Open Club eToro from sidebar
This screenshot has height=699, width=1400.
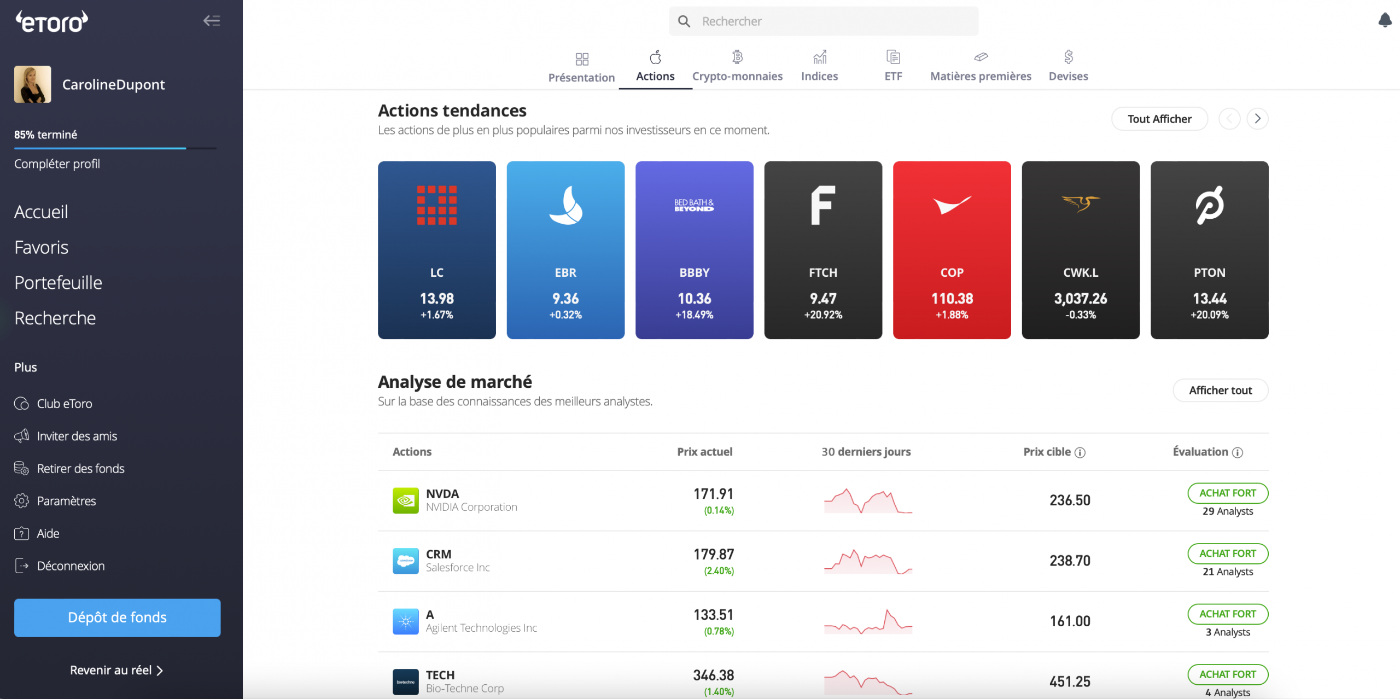point(64,404)
